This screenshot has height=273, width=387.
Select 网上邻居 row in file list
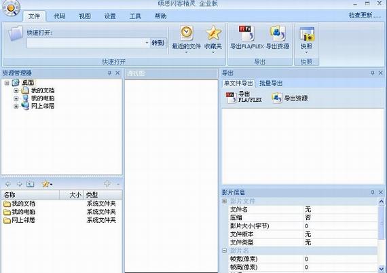(x=61, y=220)
